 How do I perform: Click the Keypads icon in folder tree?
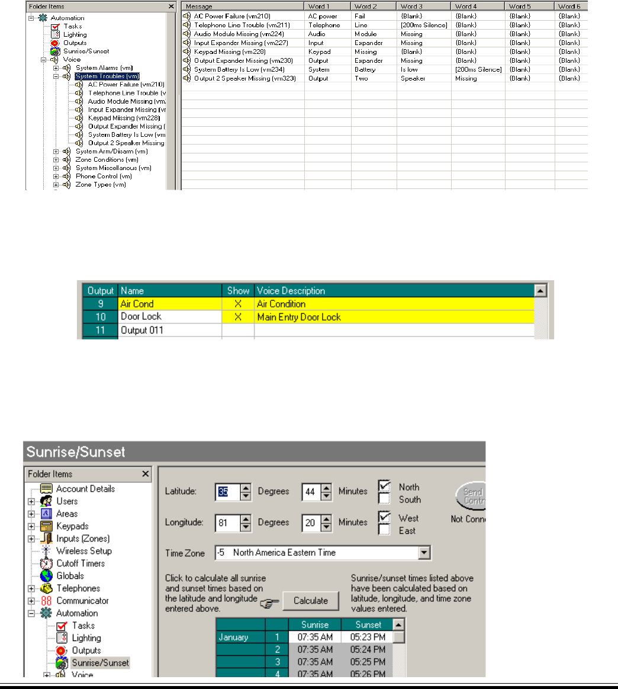click(46, 526)
